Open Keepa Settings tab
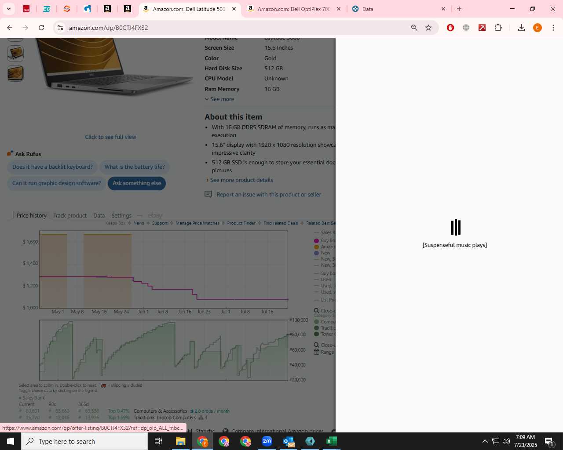563x450 pixels. click(121, 215)
